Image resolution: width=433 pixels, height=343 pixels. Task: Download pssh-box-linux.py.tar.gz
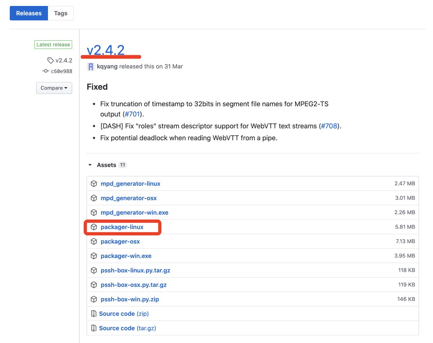point(135,270)
